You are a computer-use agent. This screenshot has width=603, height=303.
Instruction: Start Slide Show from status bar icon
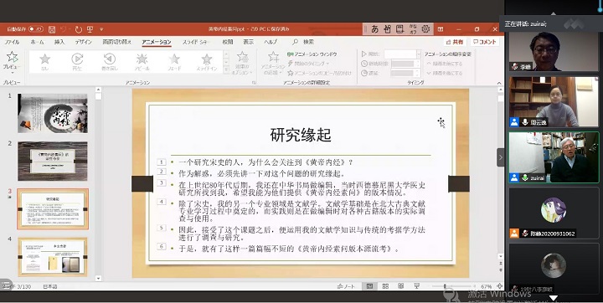(x=416, y=286)
